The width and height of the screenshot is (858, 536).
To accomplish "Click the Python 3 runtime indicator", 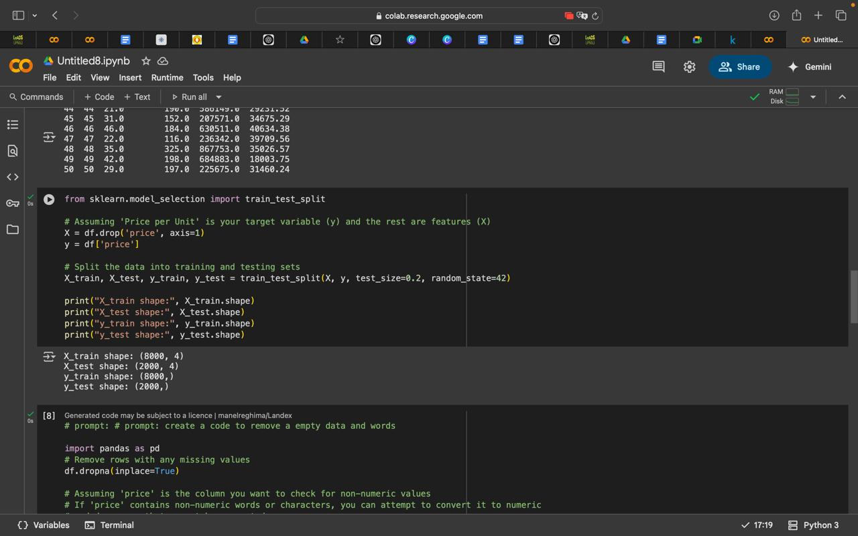I will tap(813, 525).
